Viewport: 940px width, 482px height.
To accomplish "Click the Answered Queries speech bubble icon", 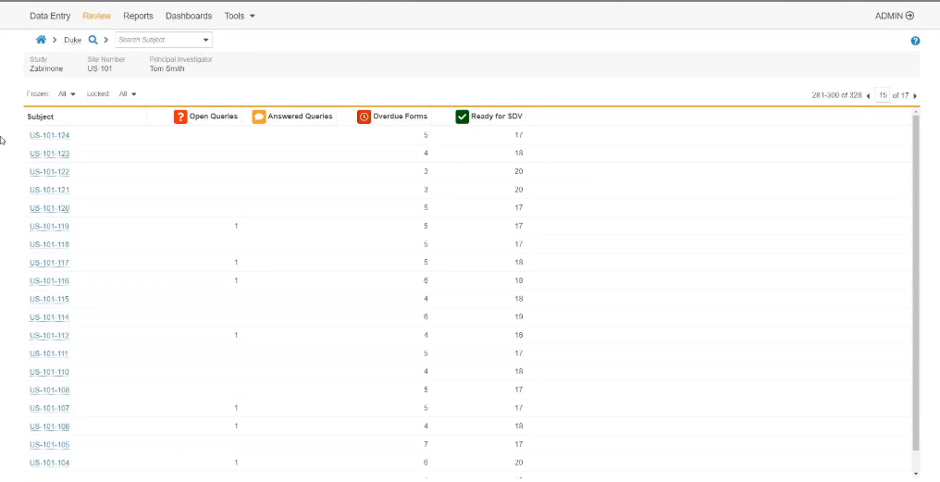I will [x=259, y=117].
